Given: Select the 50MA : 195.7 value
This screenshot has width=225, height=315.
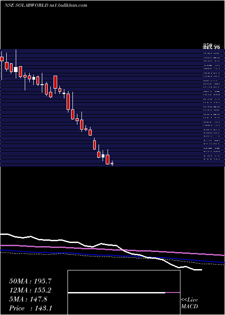Looking at the screenshot, I should (30, 281).
